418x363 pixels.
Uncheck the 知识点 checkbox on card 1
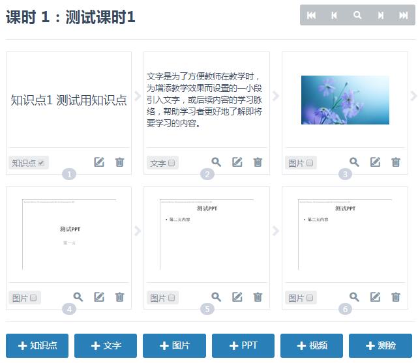[x=42, y=163]
